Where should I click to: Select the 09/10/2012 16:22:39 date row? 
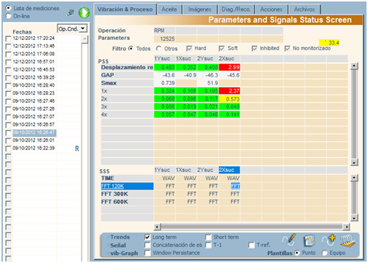[x=34, y=148]
